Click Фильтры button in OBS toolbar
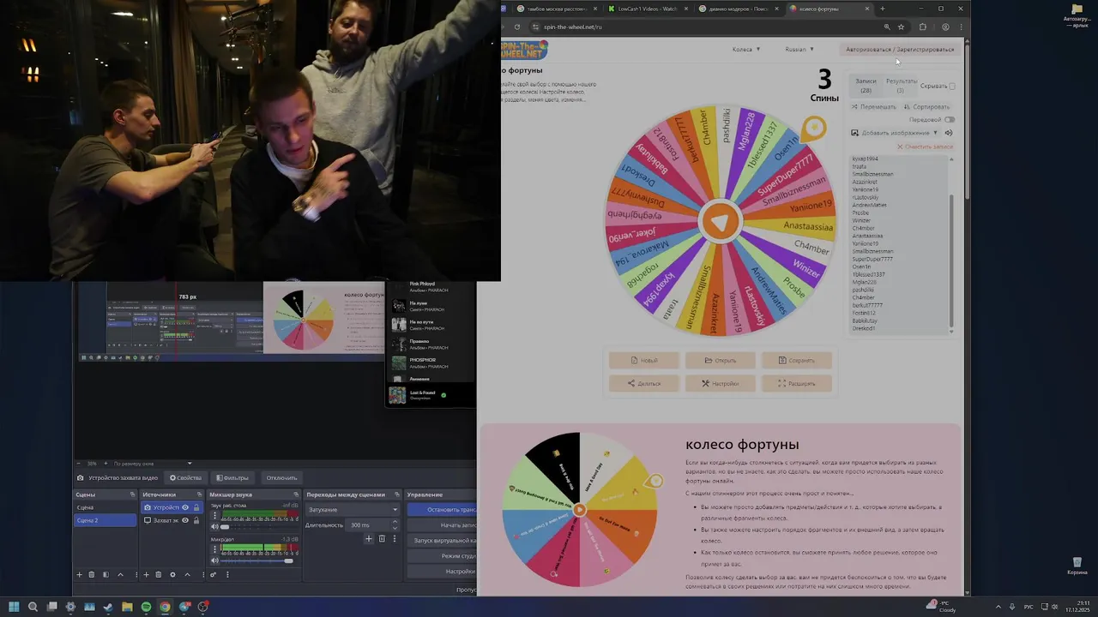Screen dimensions: 1098x617 (232, 478)
